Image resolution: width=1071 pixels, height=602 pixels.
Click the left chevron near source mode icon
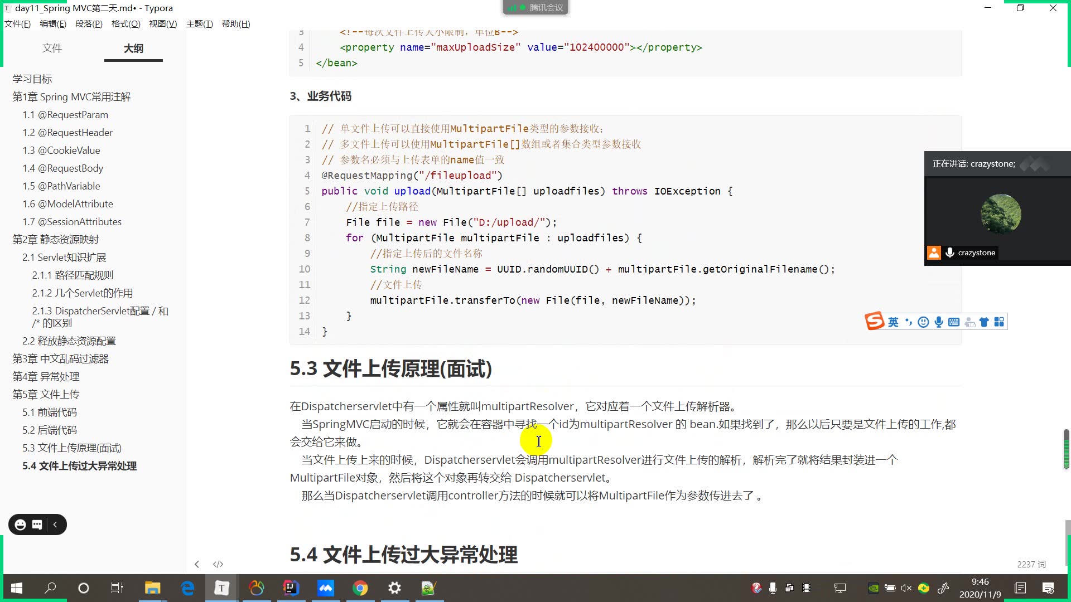[x=197, y=564]
